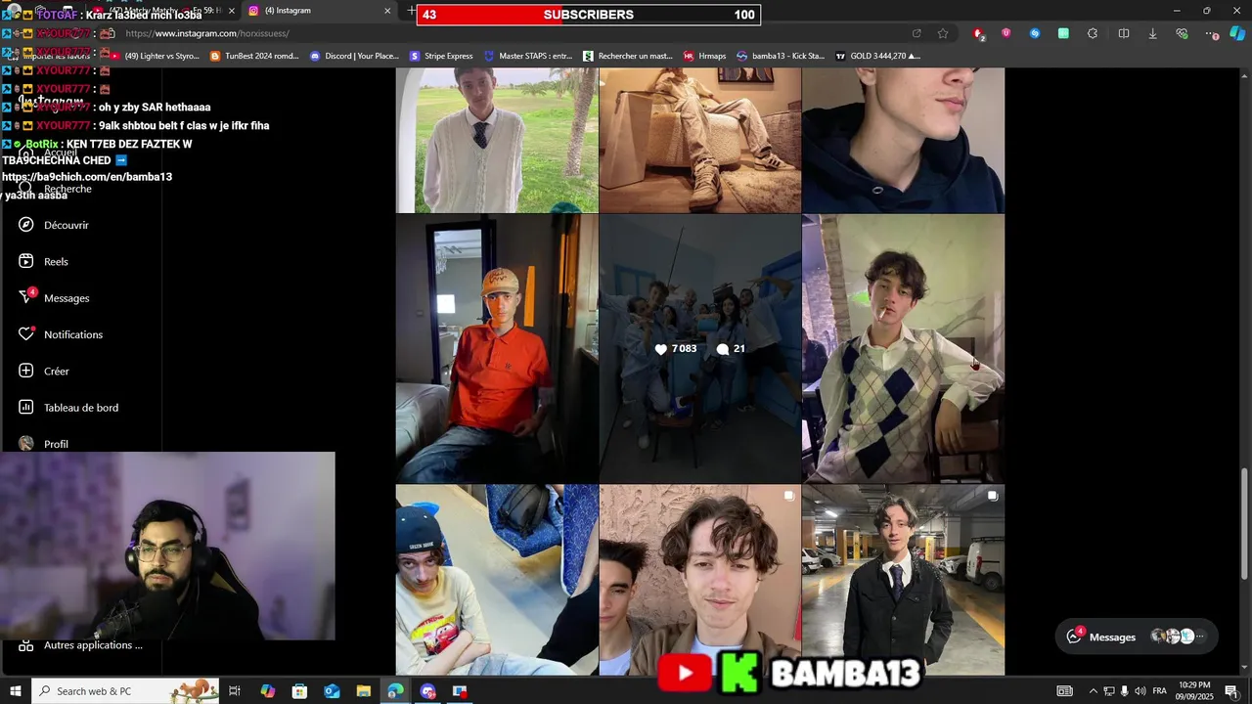Open the taskbar clock 10:29 PM
Screen dimensions: 1252x704
pos(1194,691)
